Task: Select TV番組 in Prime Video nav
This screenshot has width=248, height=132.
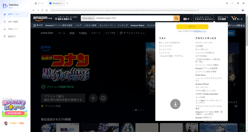Action: point(82,33)
